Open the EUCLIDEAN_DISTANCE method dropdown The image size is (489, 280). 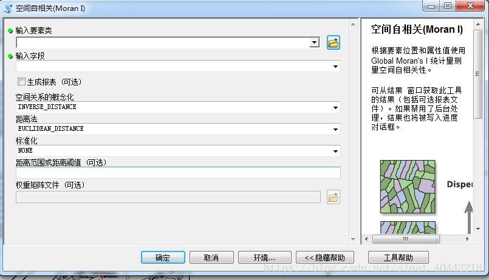pos(335,129)
